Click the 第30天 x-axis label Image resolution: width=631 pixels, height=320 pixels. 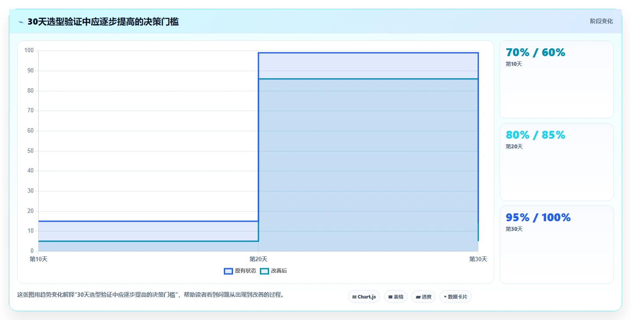[478, 259]
